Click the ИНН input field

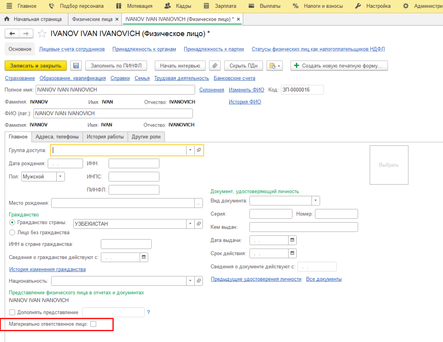[x=134, y=163]
